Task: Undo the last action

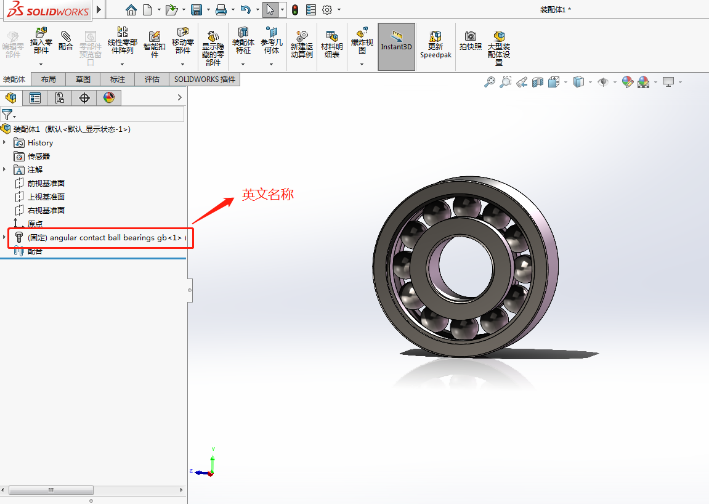Action: click(x=246, y=9)
